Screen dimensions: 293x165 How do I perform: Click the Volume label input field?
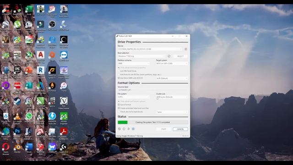tap(152, 90)
